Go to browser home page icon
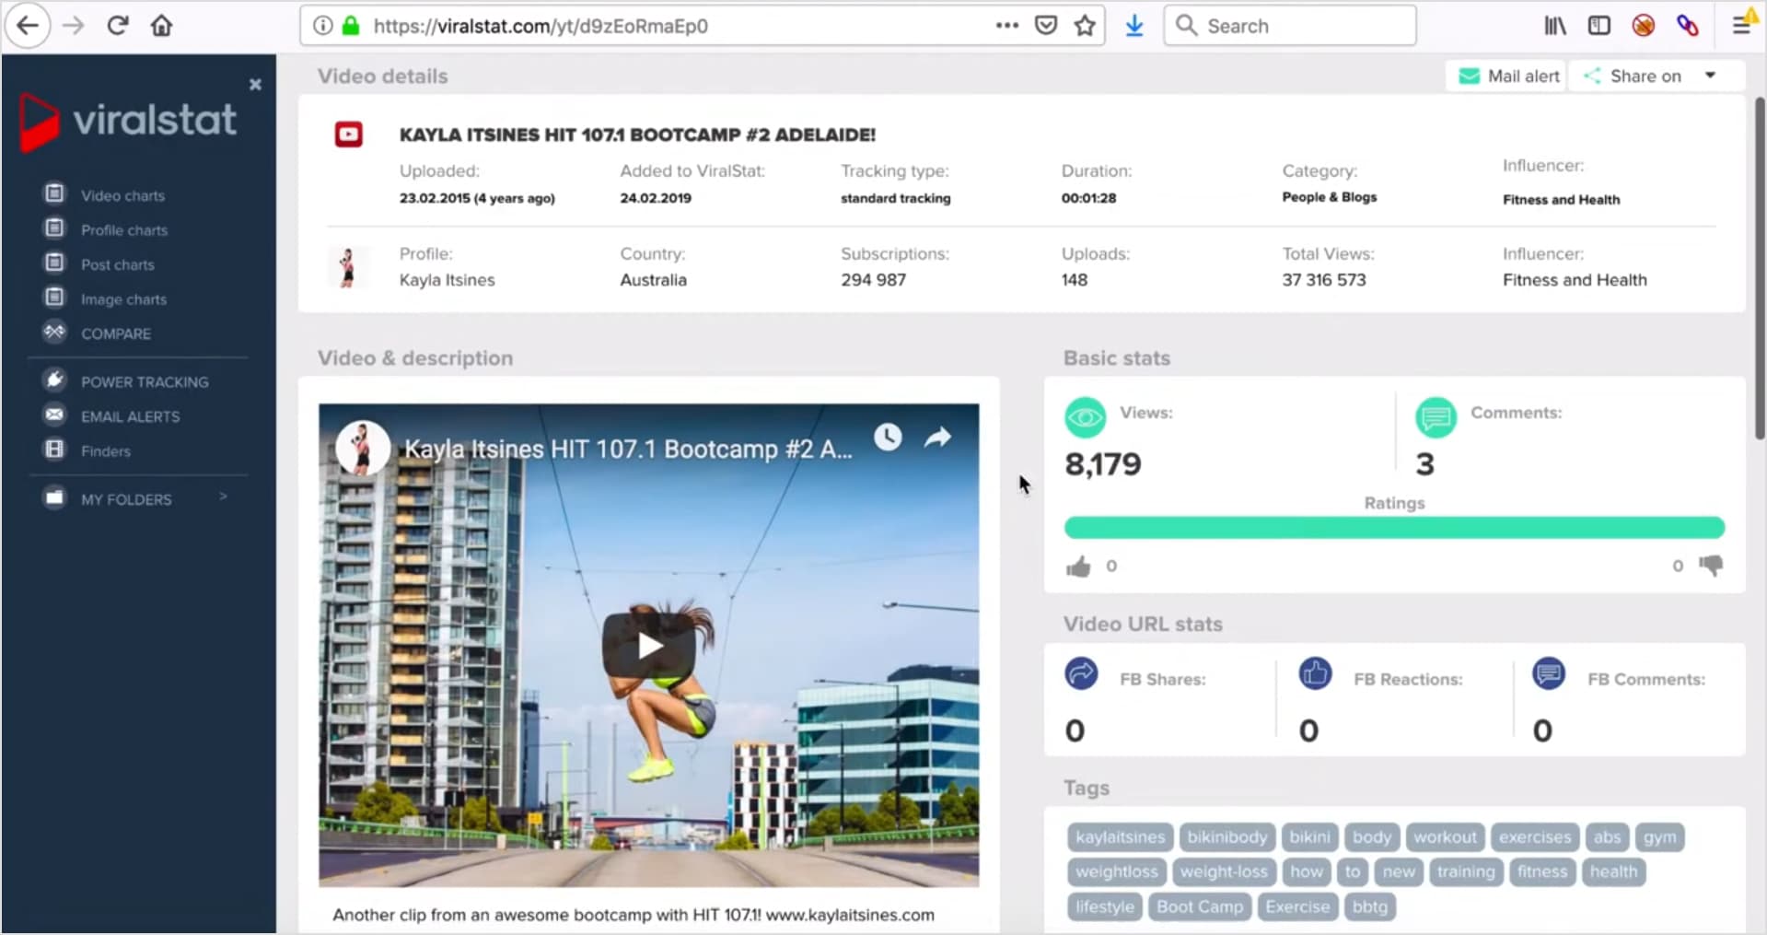 pyautogui.click(x=161, y=26)
